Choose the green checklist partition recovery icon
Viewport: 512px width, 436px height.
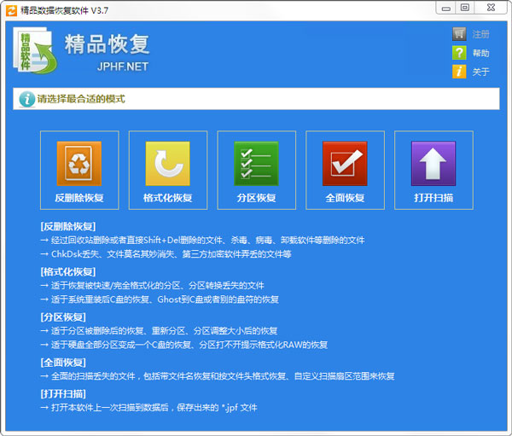(256, 163)
